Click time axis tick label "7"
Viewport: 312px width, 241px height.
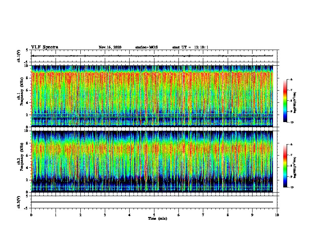click(203, 215)
